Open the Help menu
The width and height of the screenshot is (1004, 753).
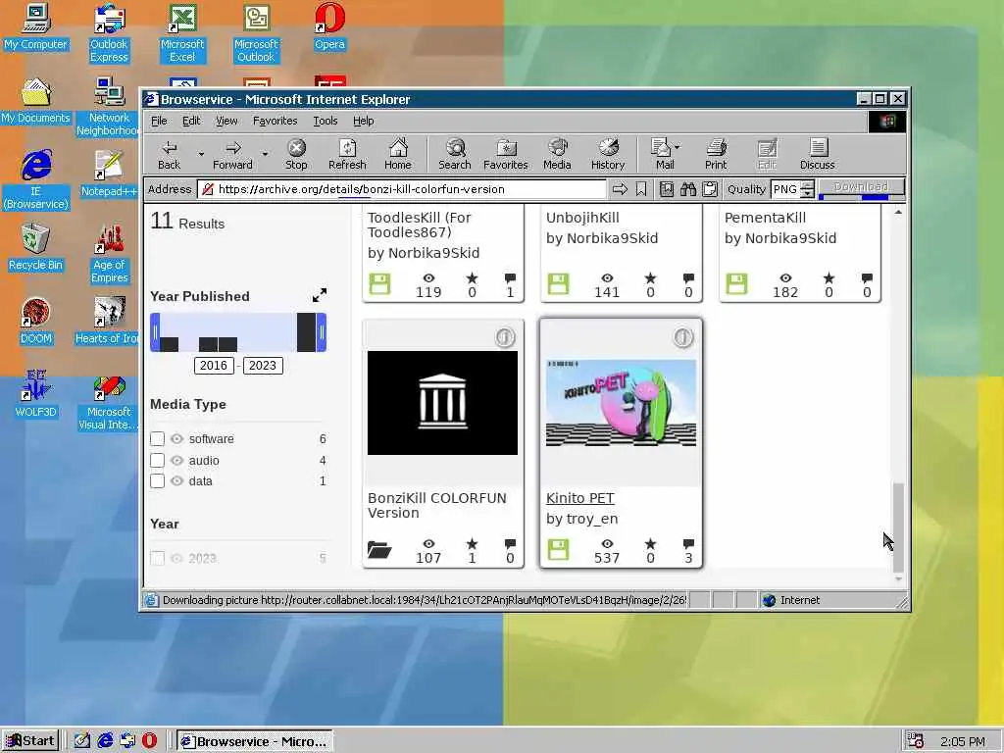click(363, 121)
